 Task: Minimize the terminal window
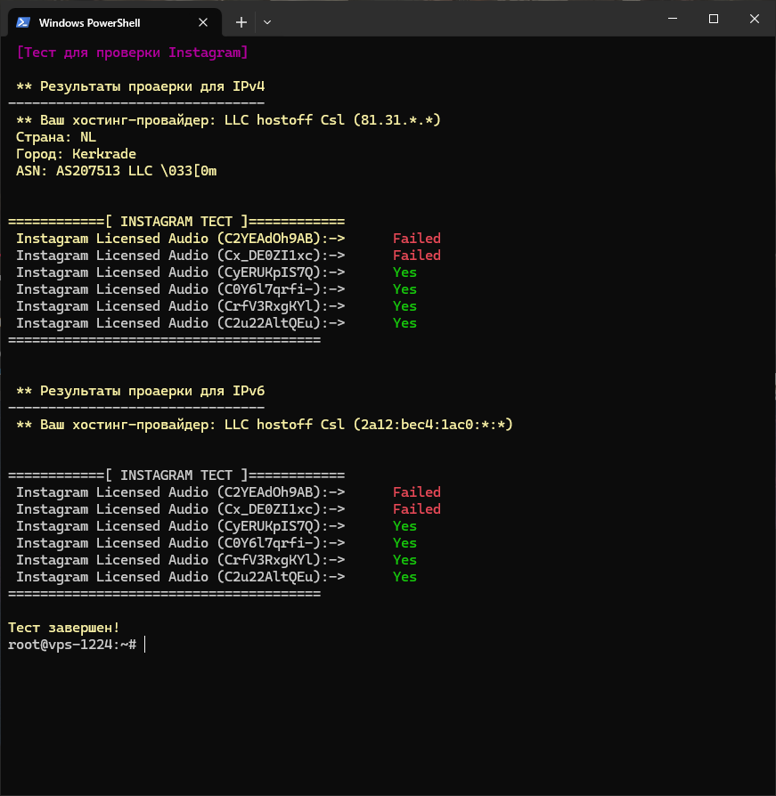671,19
